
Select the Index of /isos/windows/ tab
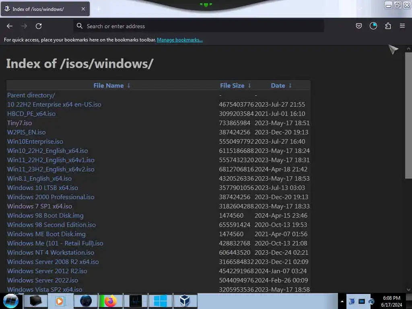coord(45,9)
